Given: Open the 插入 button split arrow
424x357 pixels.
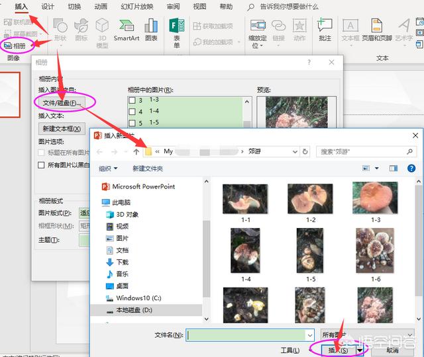Looking at the screenshot, I should [x=360, y=350].
